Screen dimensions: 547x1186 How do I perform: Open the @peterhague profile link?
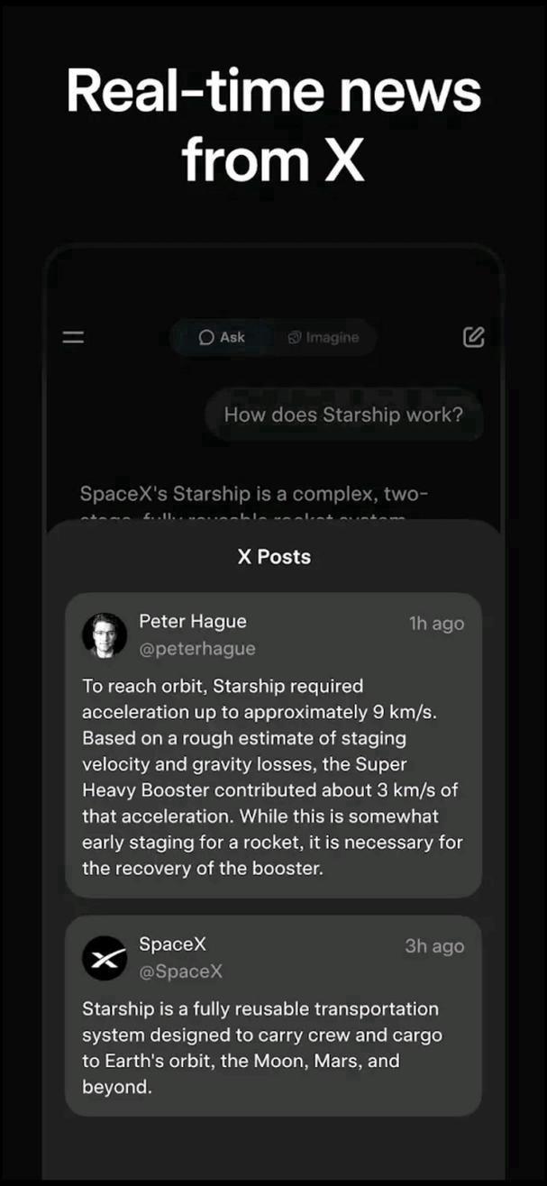pos(195,648)
